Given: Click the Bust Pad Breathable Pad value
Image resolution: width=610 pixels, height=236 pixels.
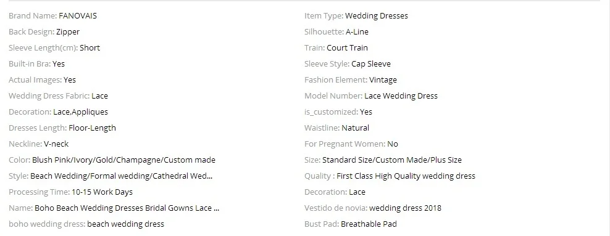Looking at the screenshot, I should click(x=369, y=224).
